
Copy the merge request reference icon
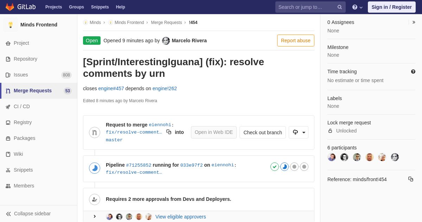[x=411, y=179]
